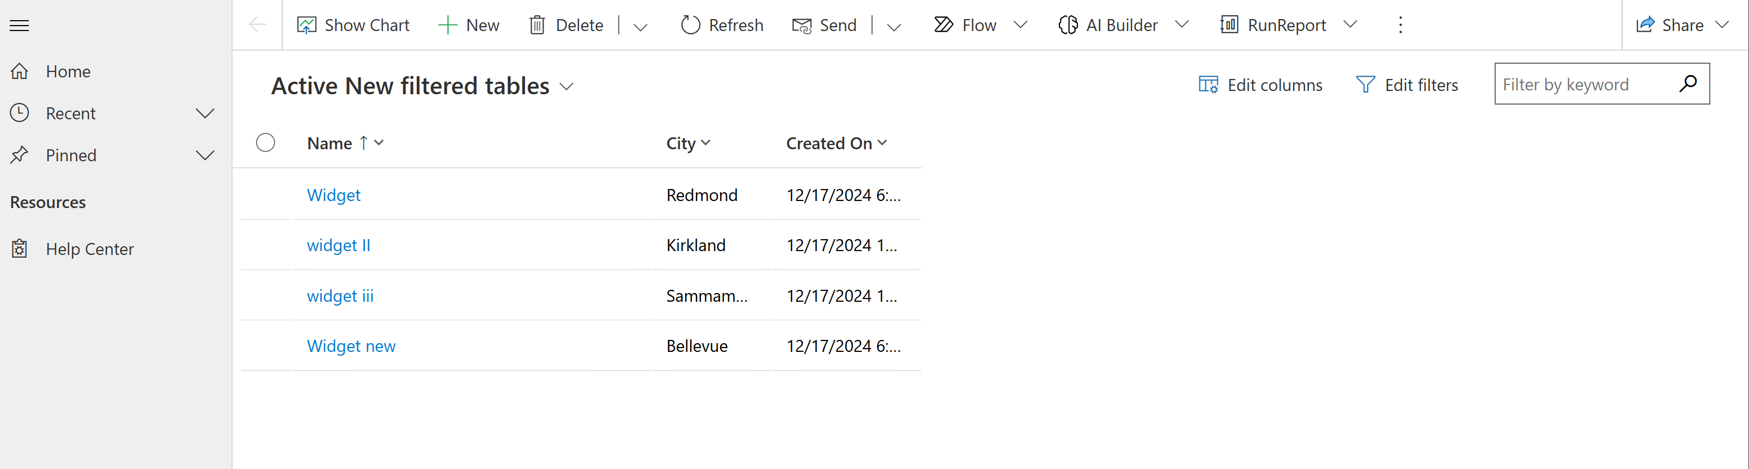Click the green plus New icon
This screenshot has width=1749, height=469.
tap(447, 25)
